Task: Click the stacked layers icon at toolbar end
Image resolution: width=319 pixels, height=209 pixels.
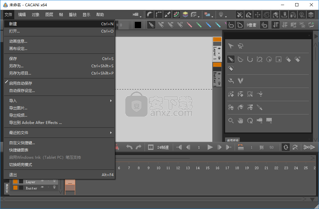Action: 311,15
